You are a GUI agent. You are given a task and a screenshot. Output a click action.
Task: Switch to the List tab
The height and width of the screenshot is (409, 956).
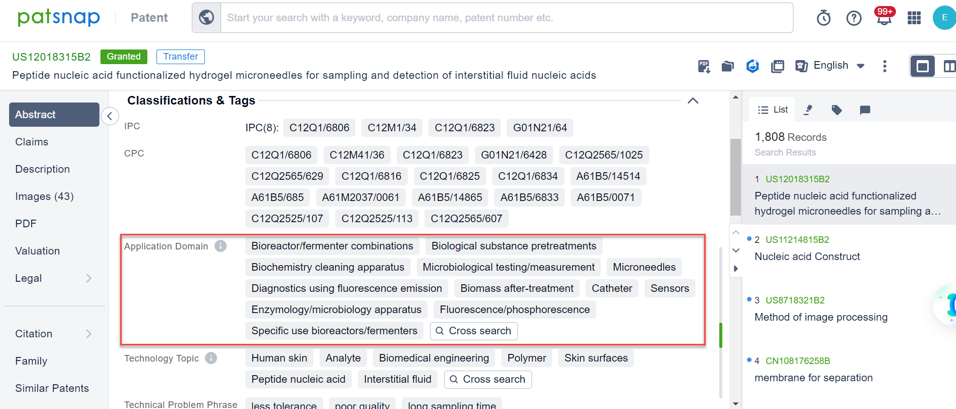(773, 110)
